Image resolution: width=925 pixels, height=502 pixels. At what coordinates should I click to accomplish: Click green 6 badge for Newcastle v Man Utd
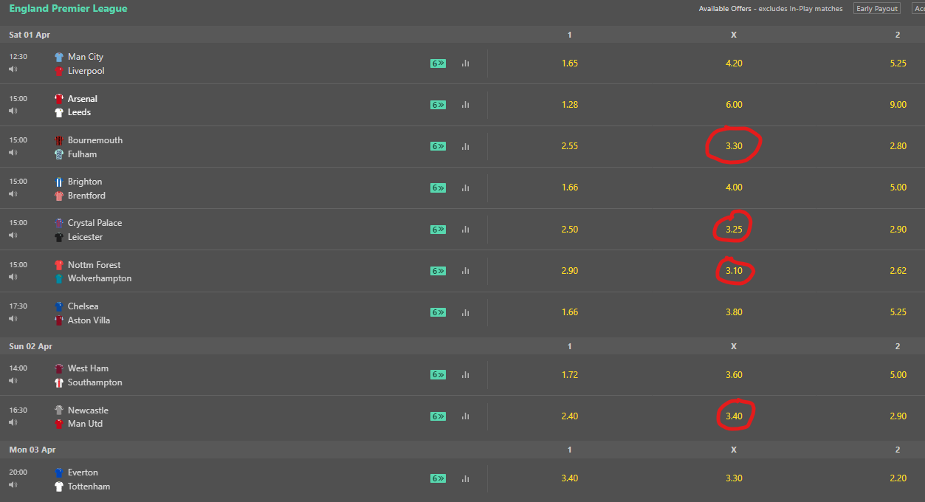[x=439, y=416]
